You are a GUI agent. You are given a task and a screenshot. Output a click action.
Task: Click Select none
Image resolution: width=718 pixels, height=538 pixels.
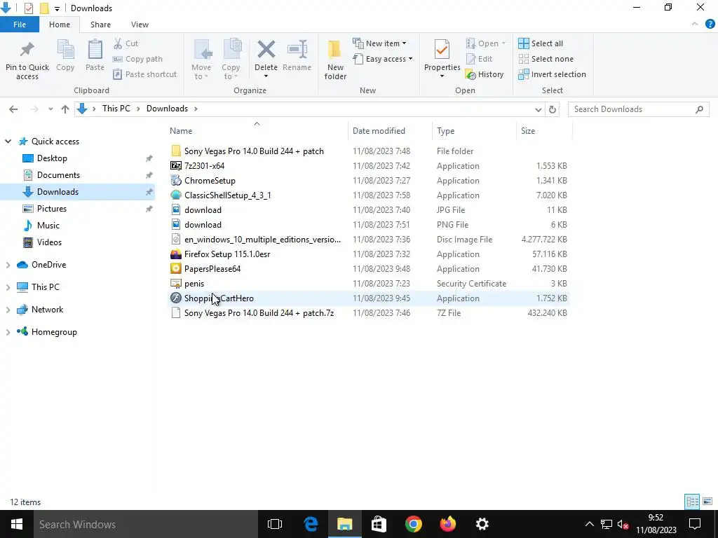click(x=546, y=59)
